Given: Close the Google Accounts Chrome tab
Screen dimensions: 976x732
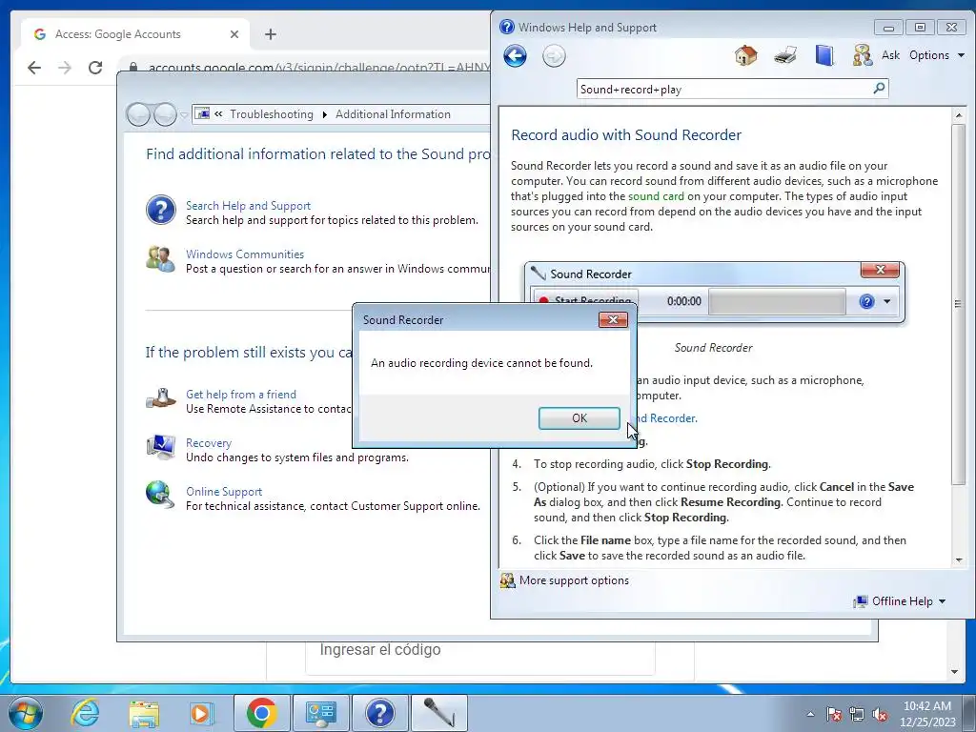Looking at the screenshot, I should pyautogui.click(x=234, y=34).
